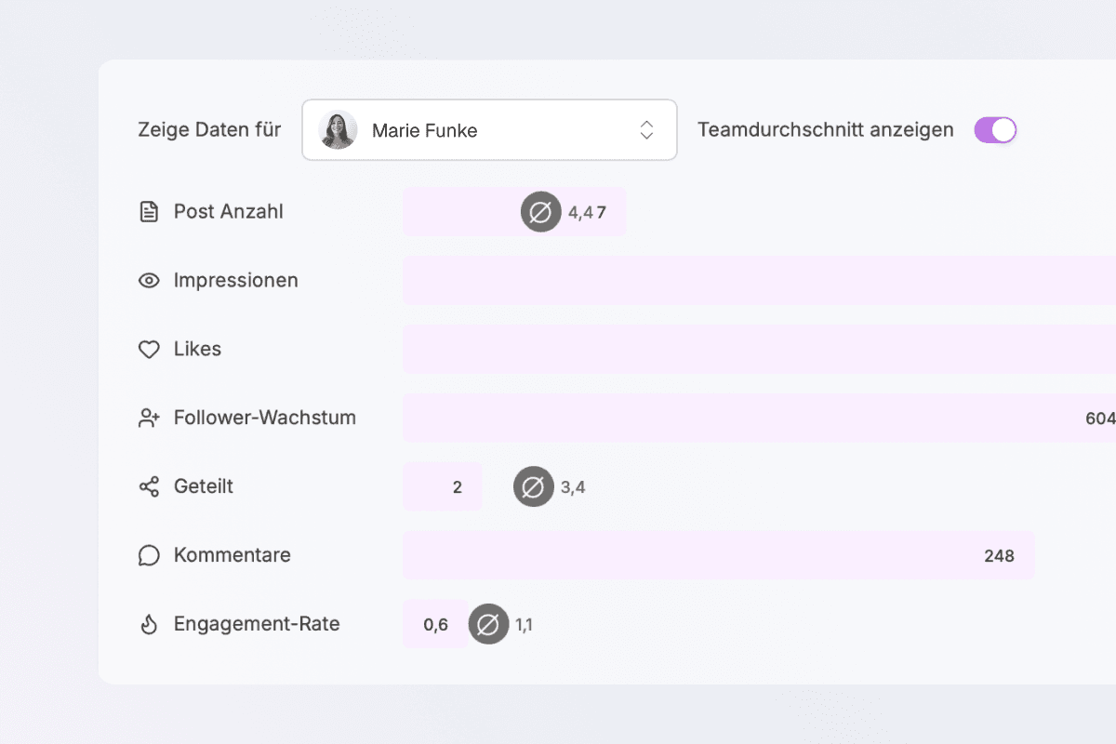Click the Follower-Wachstum progress bar
1116x744 pixels.
tap(744, 418)
